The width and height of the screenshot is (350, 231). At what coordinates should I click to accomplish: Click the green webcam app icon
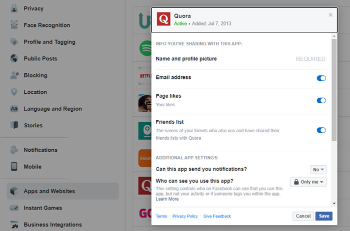coord(144,131)
